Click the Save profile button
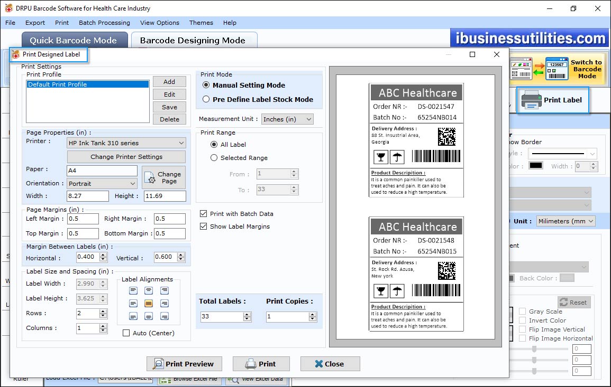The image size is (611, 387). (x=169, y=107)
